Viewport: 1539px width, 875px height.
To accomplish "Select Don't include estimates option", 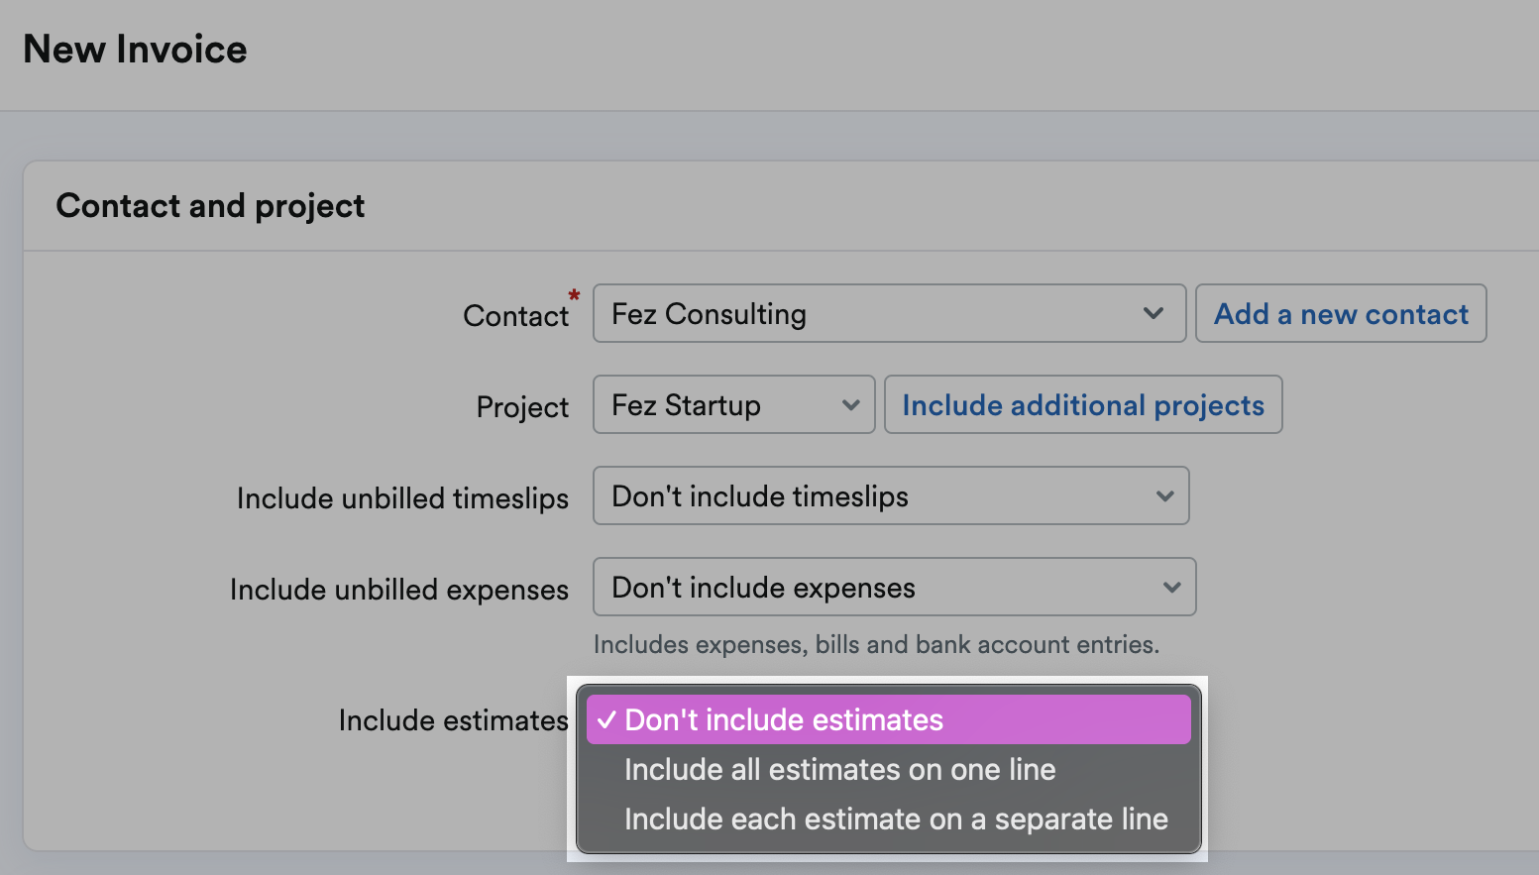I will pyautogui.click(x=889, y=719).
